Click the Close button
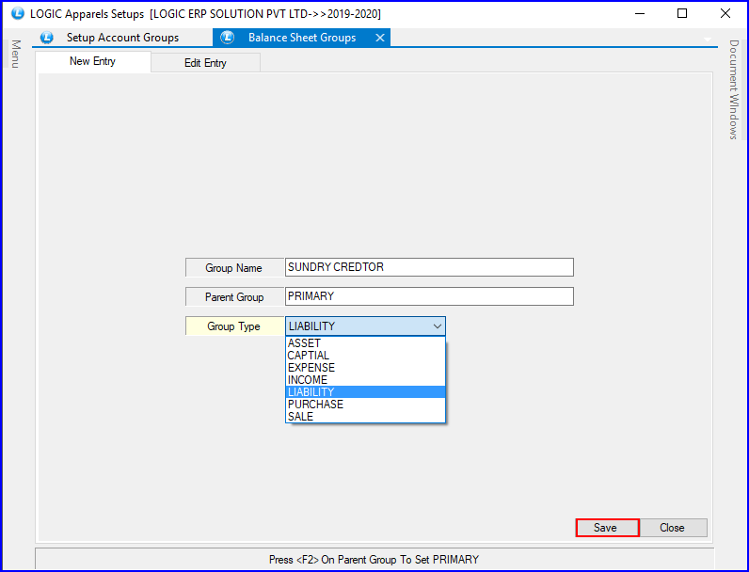The height and width of the screenshot is (572, 749). 672,528
